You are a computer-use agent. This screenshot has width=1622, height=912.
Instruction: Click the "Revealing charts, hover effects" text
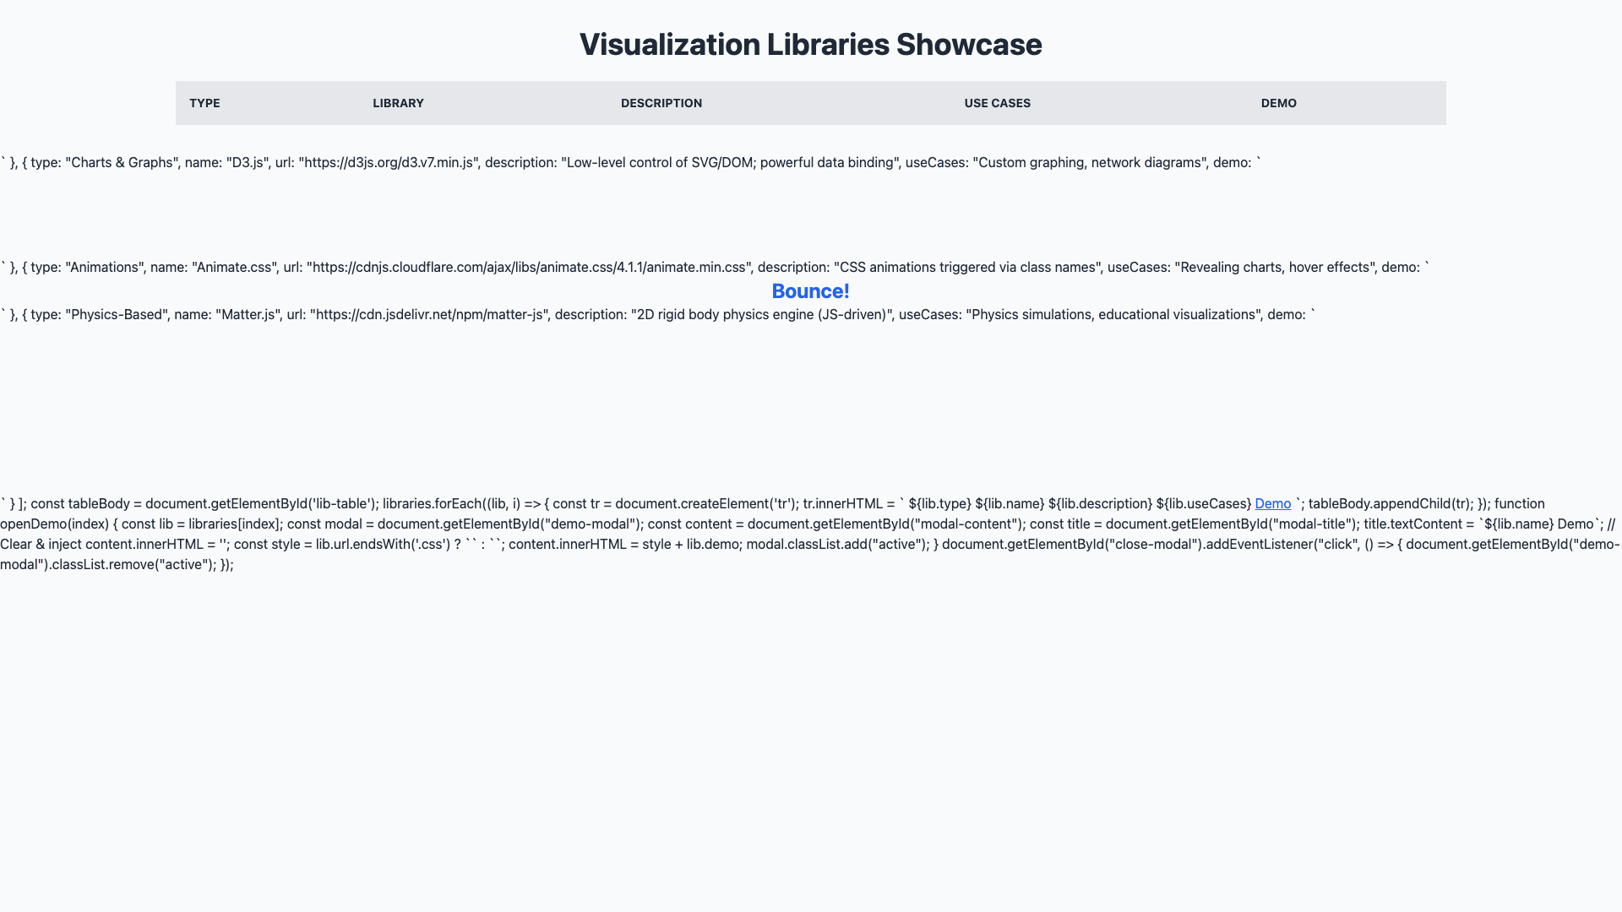(x=1276, y=268)
